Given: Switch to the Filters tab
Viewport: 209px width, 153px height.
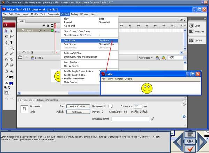Looking at the screenshot, I should pos(40,100).
